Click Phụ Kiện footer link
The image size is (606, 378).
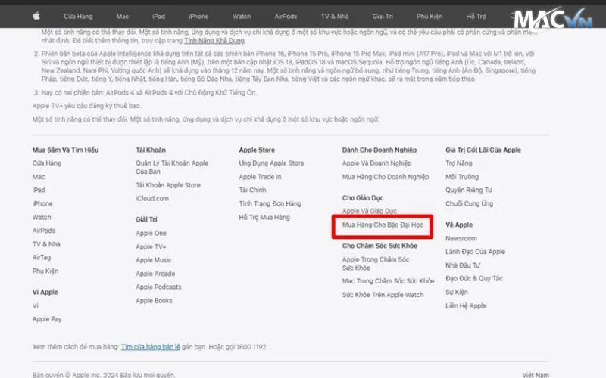pos(45,271)
